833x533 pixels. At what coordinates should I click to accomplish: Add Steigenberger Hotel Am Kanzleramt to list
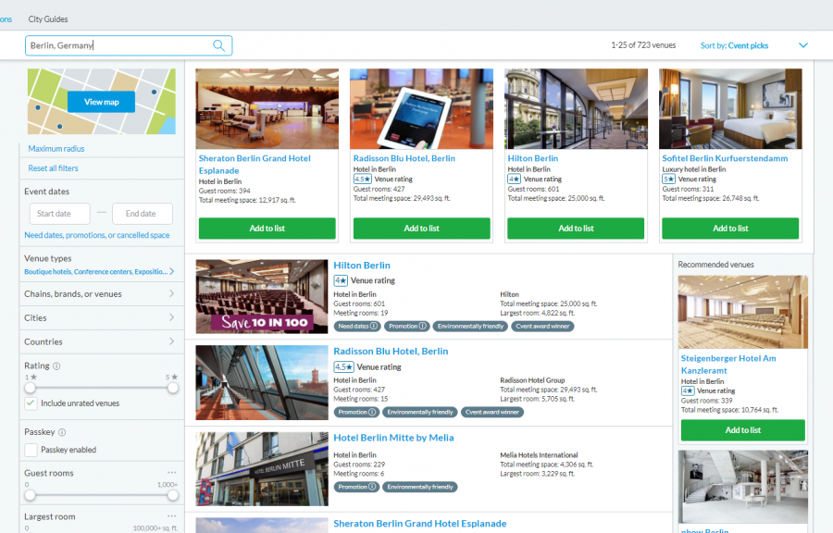[743, 430]
